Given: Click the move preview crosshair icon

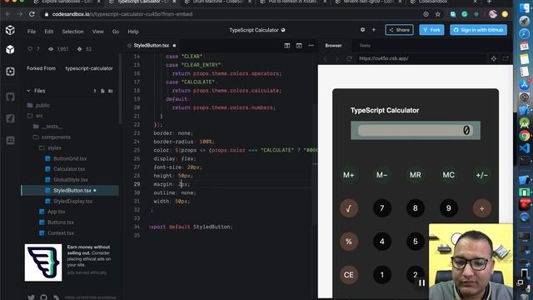Looking at the screenshot, I should 494,58.
